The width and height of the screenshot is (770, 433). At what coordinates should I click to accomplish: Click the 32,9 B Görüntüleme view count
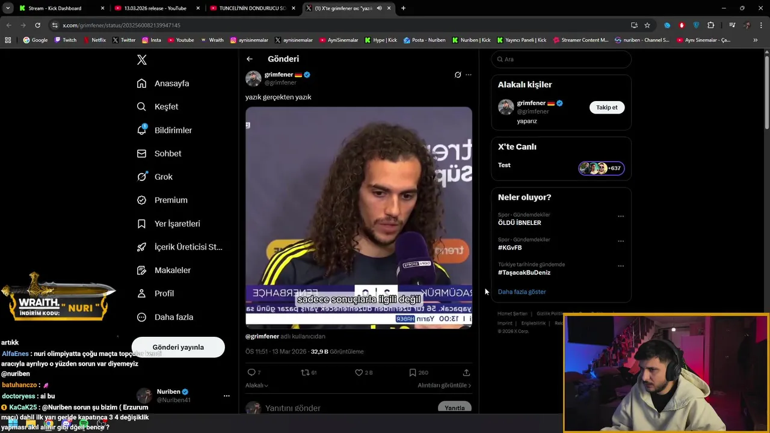point(337,352)
